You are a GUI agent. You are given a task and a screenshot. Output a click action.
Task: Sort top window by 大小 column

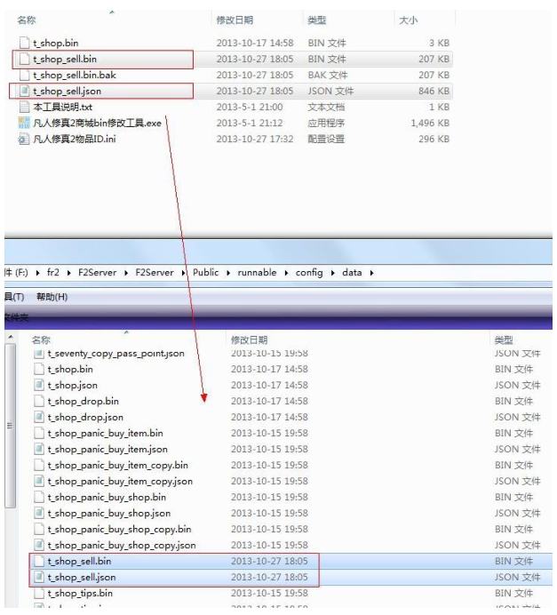point(408,20)
